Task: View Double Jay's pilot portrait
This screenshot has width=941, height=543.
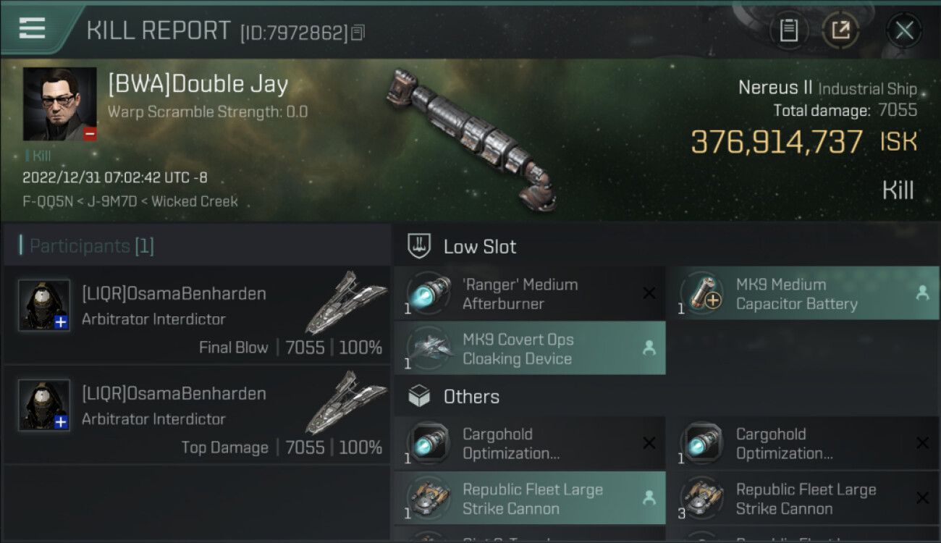Action: coord(59,104)
